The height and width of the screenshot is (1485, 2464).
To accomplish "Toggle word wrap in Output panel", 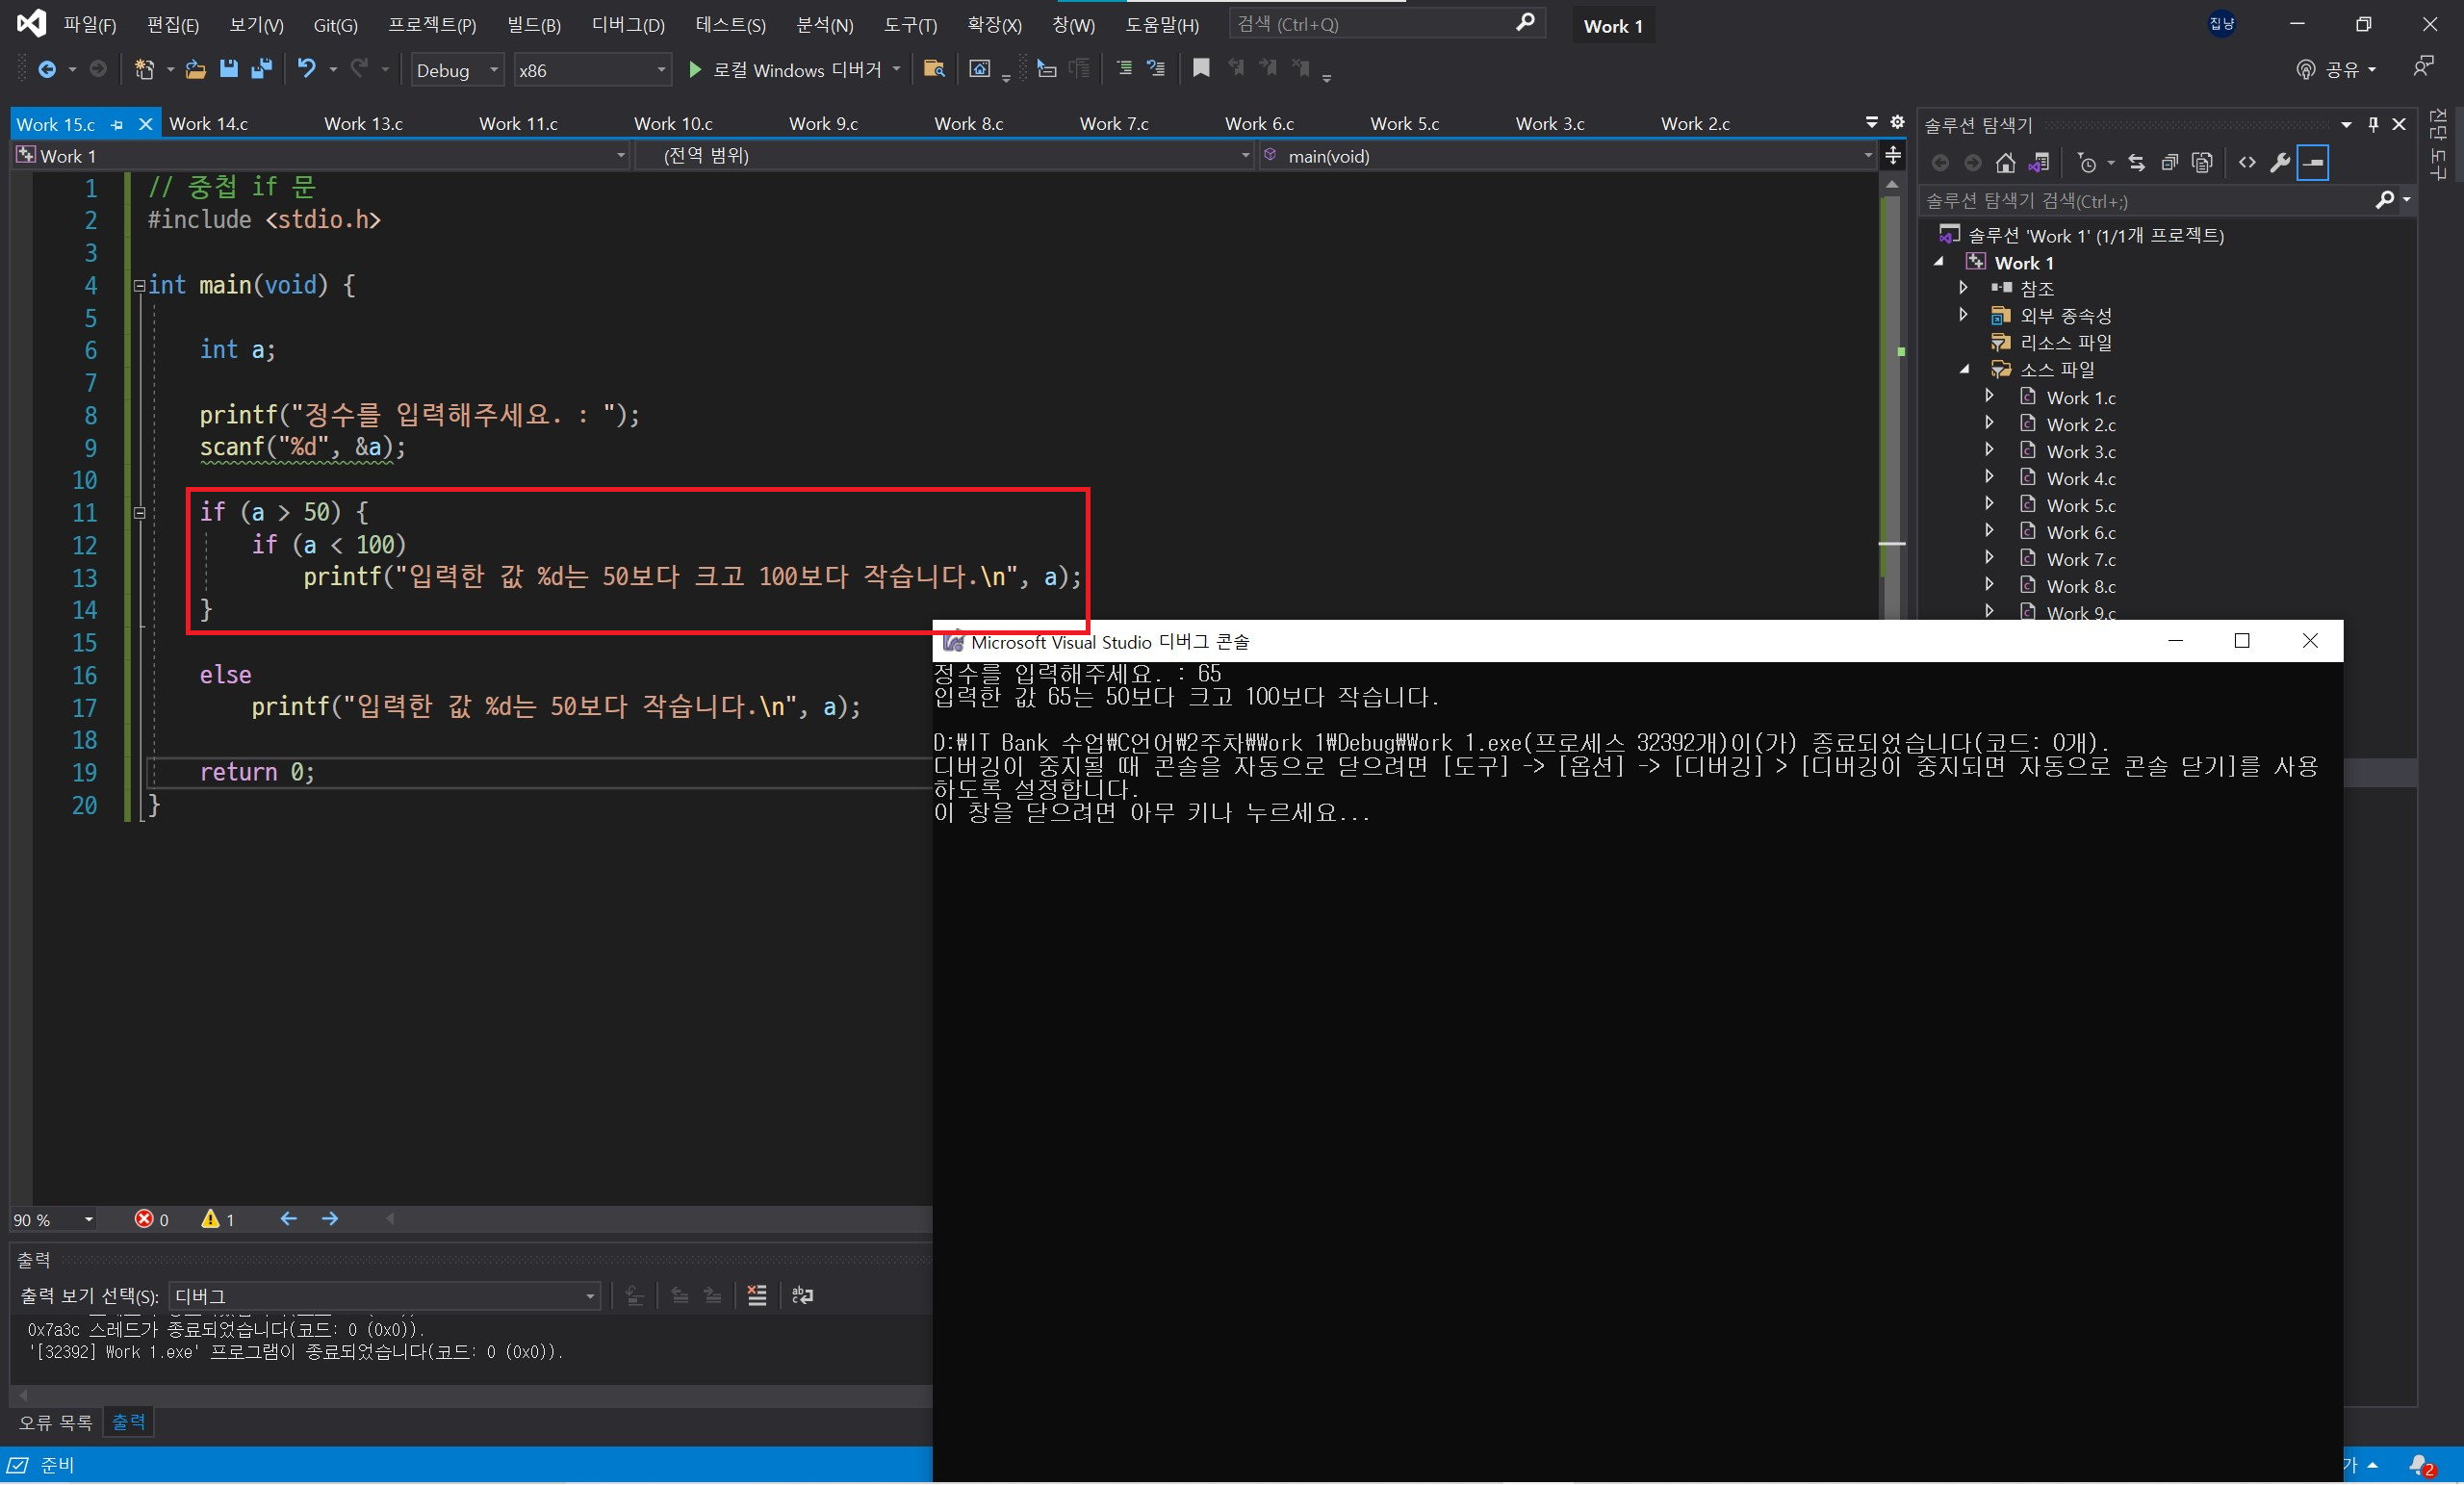I will (x=802, y=1296).
